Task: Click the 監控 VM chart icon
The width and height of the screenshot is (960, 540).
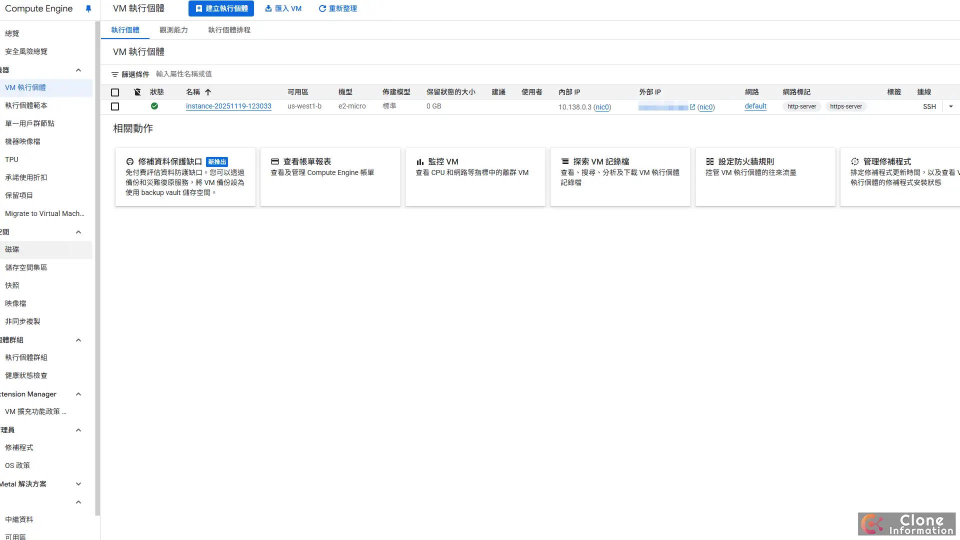Action: (420, 161)
